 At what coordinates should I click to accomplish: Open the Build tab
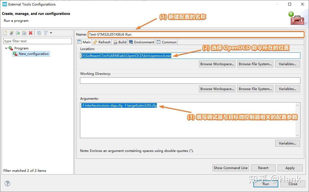pos(120,42)
